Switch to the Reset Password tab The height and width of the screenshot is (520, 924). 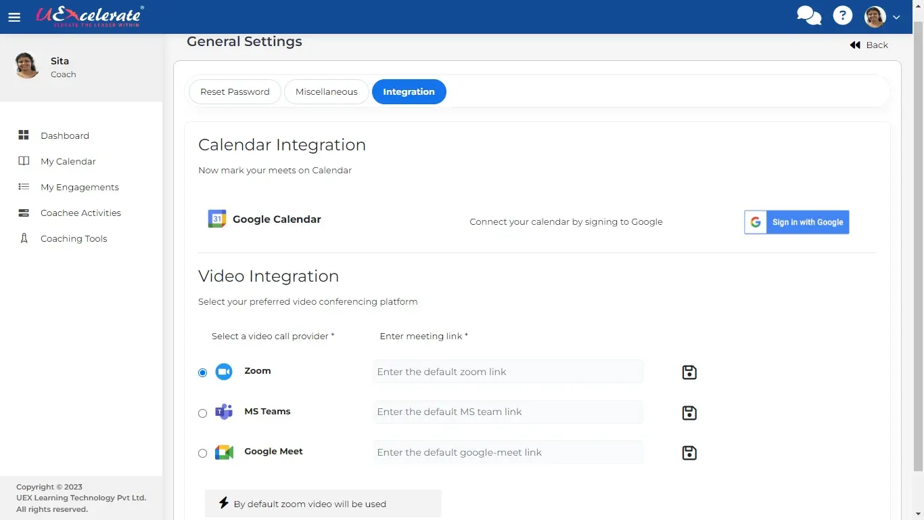tap(235, 92)
